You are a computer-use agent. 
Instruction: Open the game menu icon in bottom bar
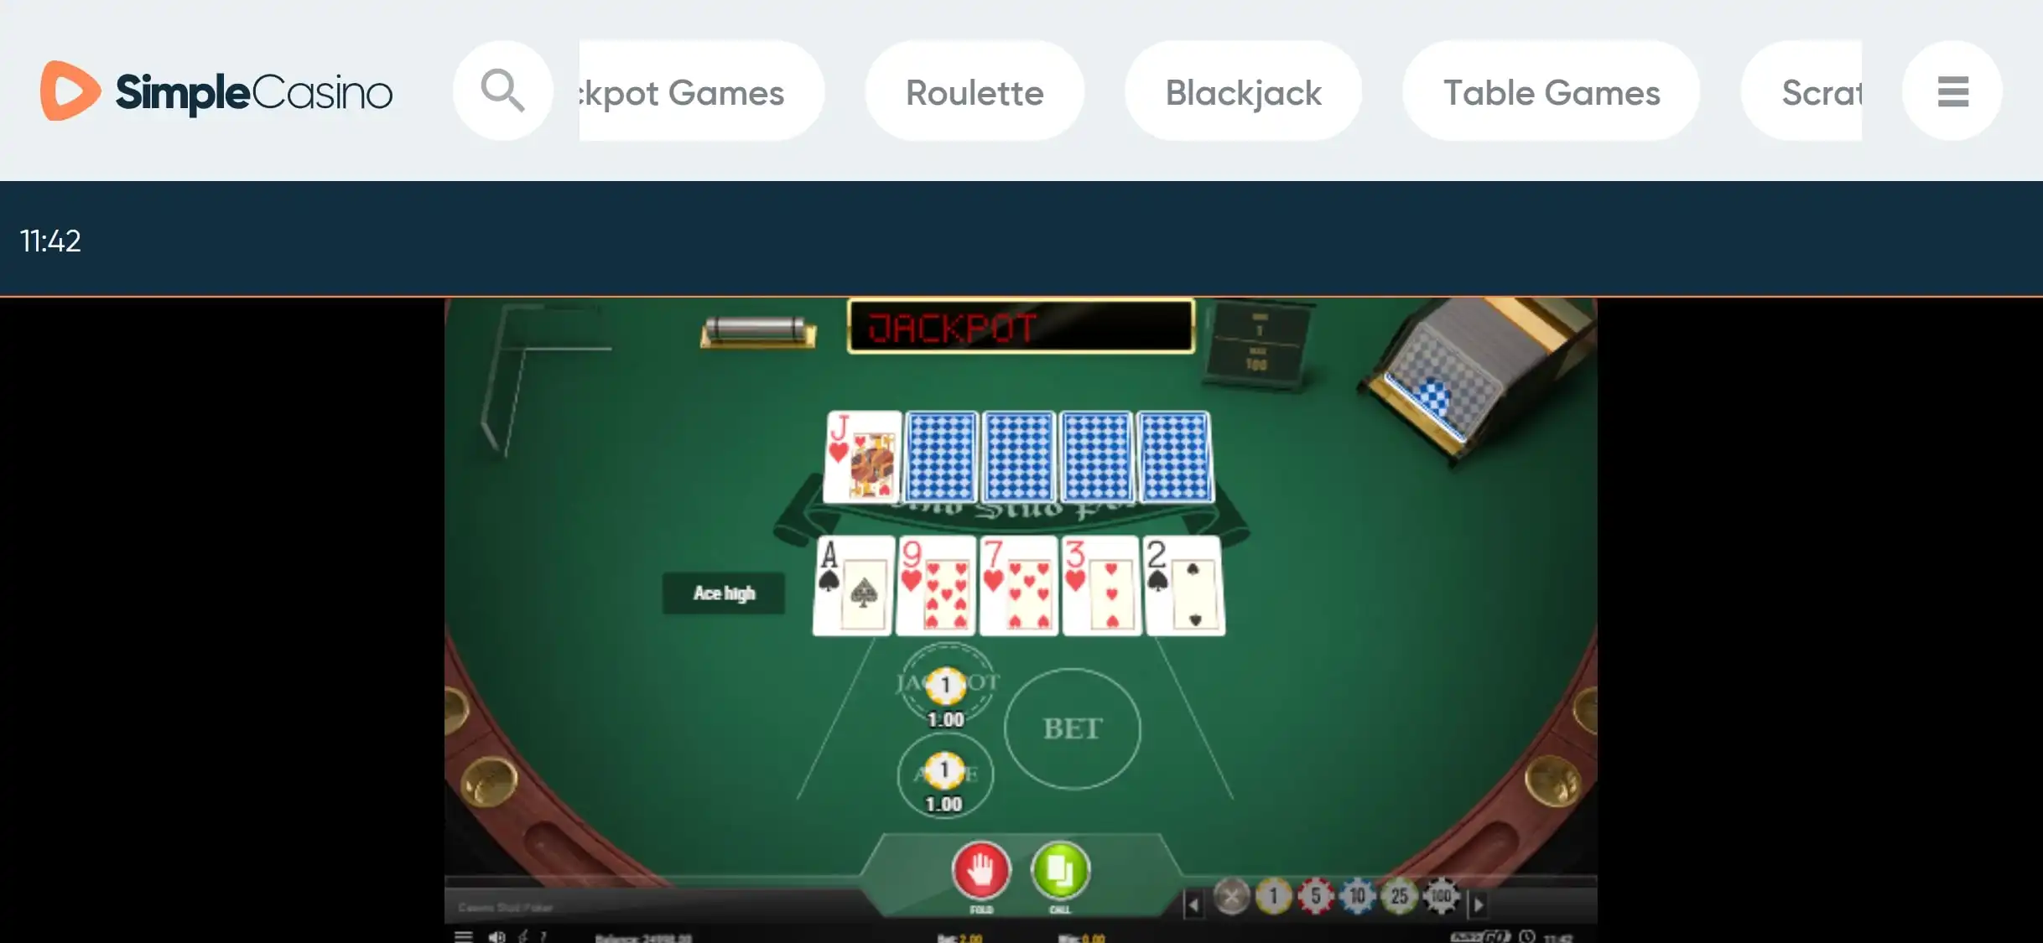pos(464,936)
